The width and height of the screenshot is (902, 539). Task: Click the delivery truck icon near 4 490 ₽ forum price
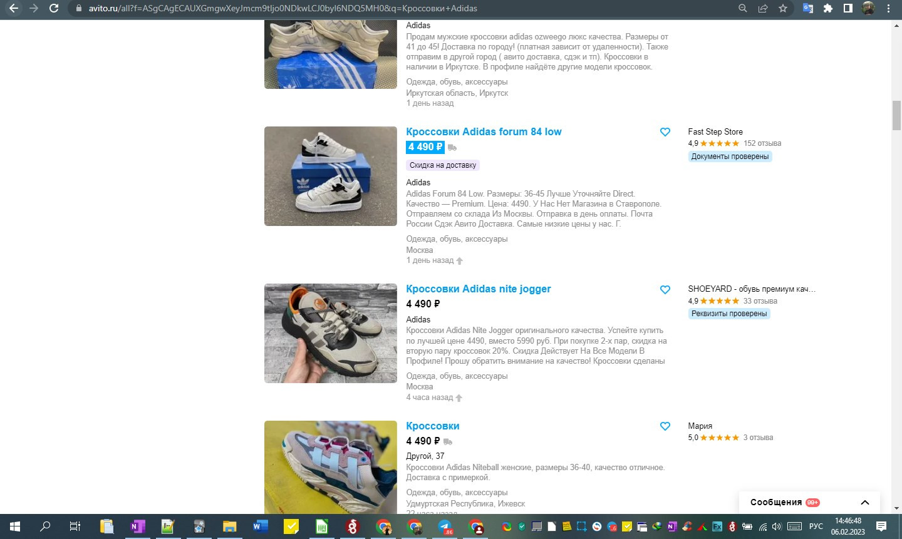coord(452,148)
